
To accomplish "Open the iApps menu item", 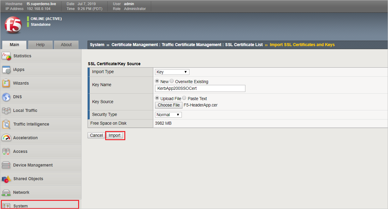I will click(41, 69).
